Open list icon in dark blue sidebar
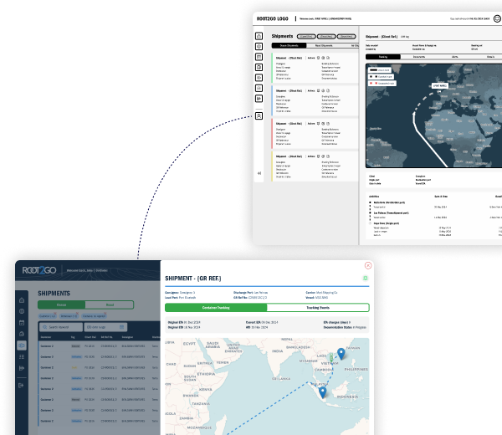The height and width of the screenshot is (435, 502). pyautogui.click(x=22, y=356)
